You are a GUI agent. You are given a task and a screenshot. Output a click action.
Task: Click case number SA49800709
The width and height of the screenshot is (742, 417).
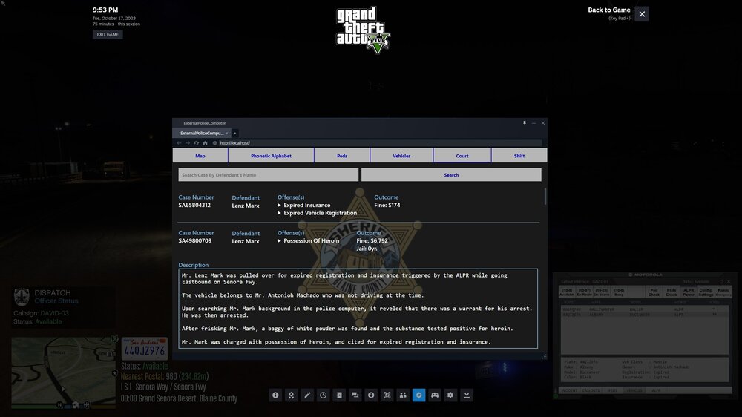point(195,241)
